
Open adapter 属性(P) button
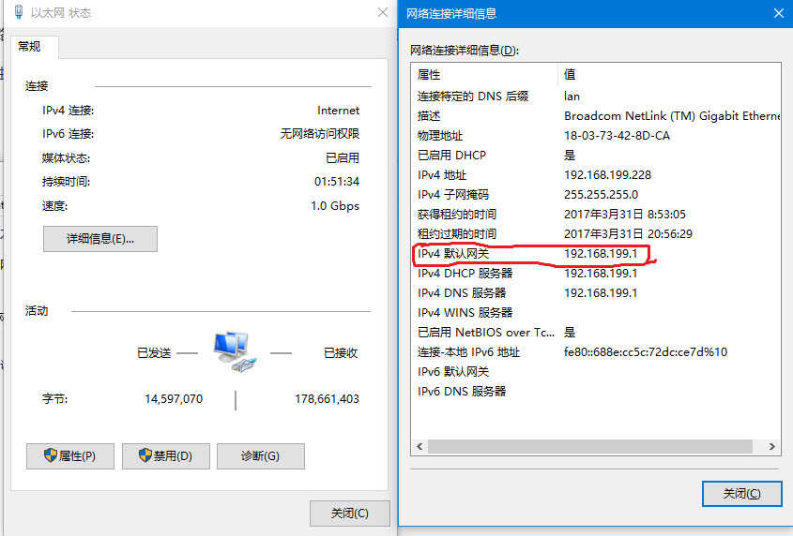70,456
